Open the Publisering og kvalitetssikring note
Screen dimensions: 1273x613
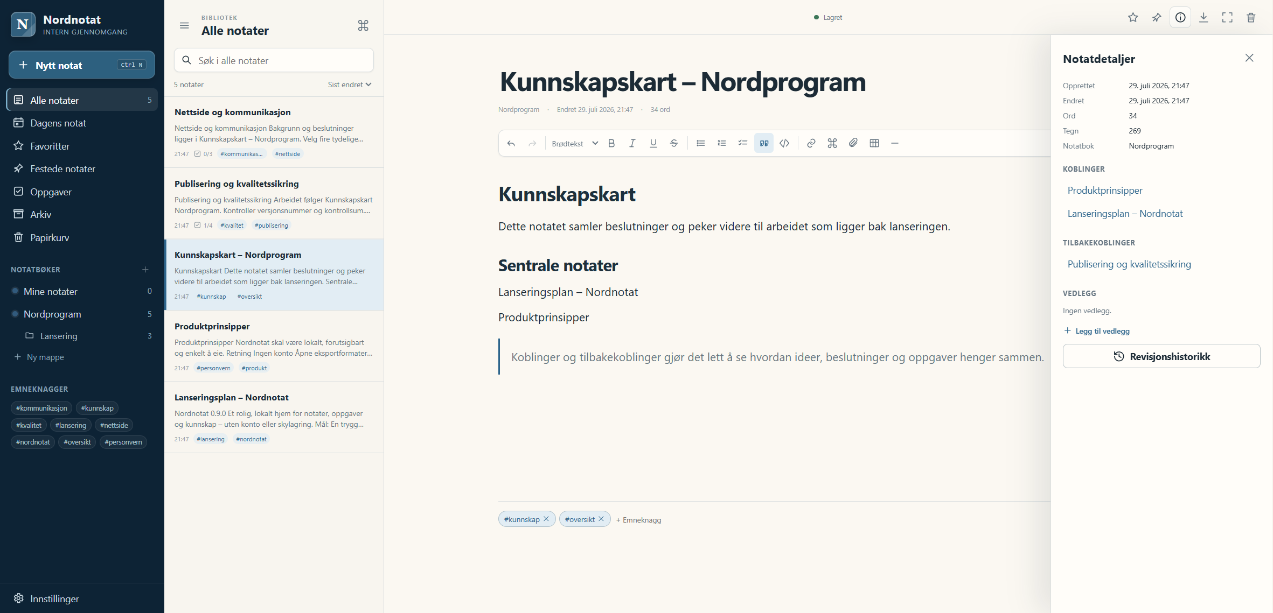click(274, 203)
